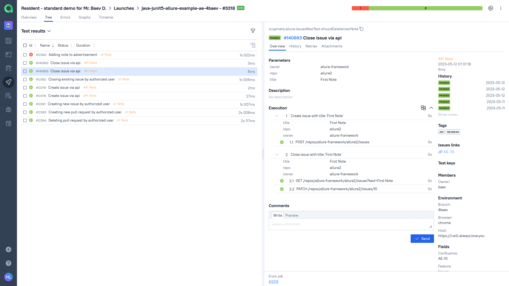Click the green section of the pass/fail bar
Screen dimensions: 509x286
[425, 8]
